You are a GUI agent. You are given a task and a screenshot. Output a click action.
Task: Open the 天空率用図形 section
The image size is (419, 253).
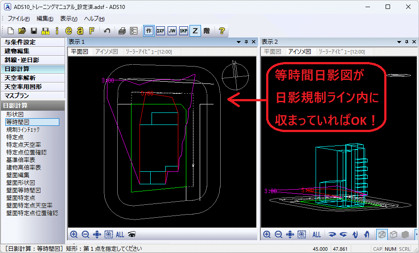(33, 87)
